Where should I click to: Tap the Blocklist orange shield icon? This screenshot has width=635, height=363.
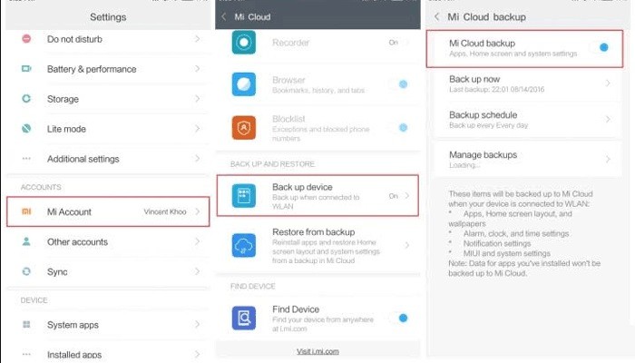click(242, 126)
